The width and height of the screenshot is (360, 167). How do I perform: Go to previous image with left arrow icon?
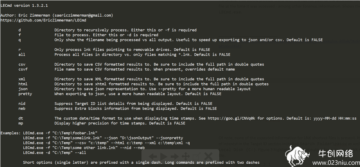(153, 157)
